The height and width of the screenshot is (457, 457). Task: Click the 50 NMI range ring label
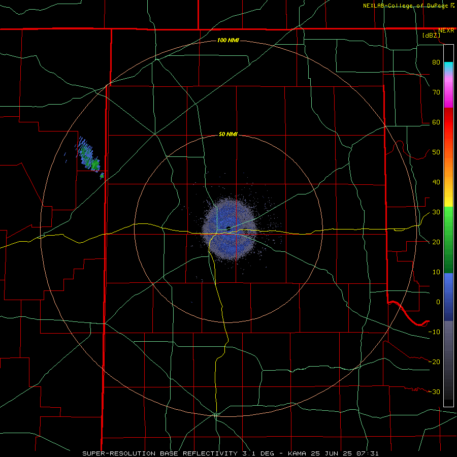[228, 135]
